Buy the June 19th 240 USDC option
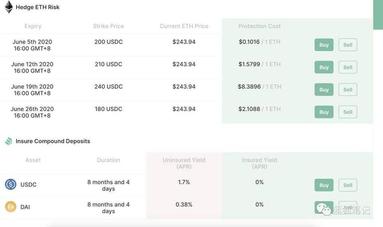This screenshot has width=383, height=227. (x=324, y=89)
